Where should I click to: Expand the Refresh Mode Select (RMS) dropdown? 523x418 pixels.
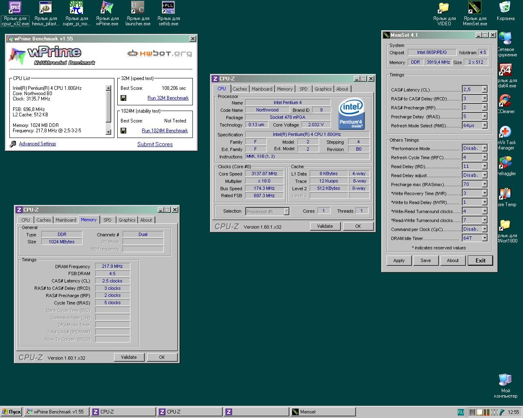point(485,125)
